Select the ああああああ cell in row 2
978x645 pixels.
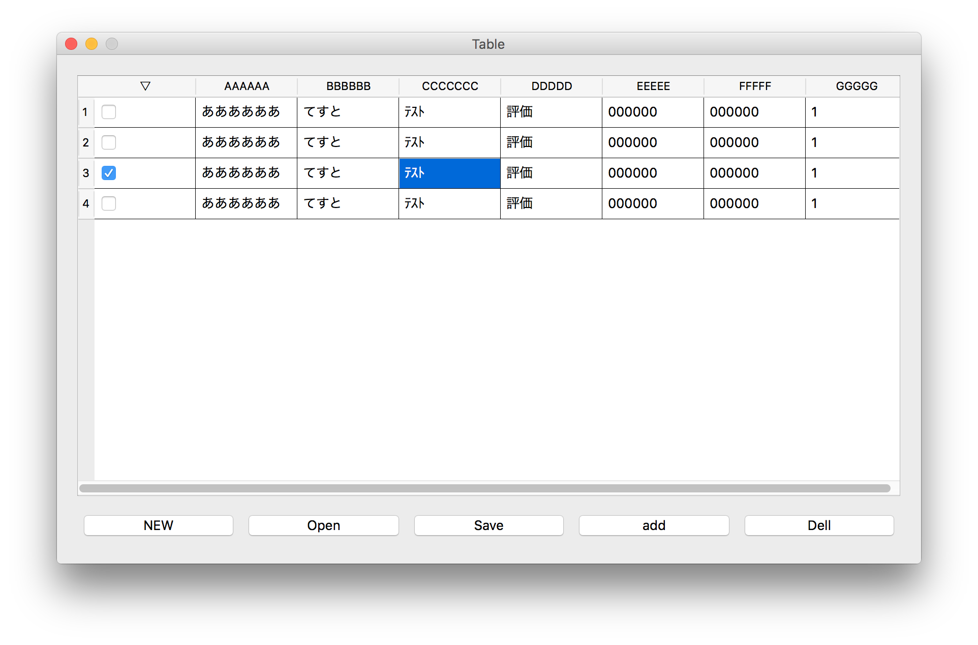click(247, 142)
